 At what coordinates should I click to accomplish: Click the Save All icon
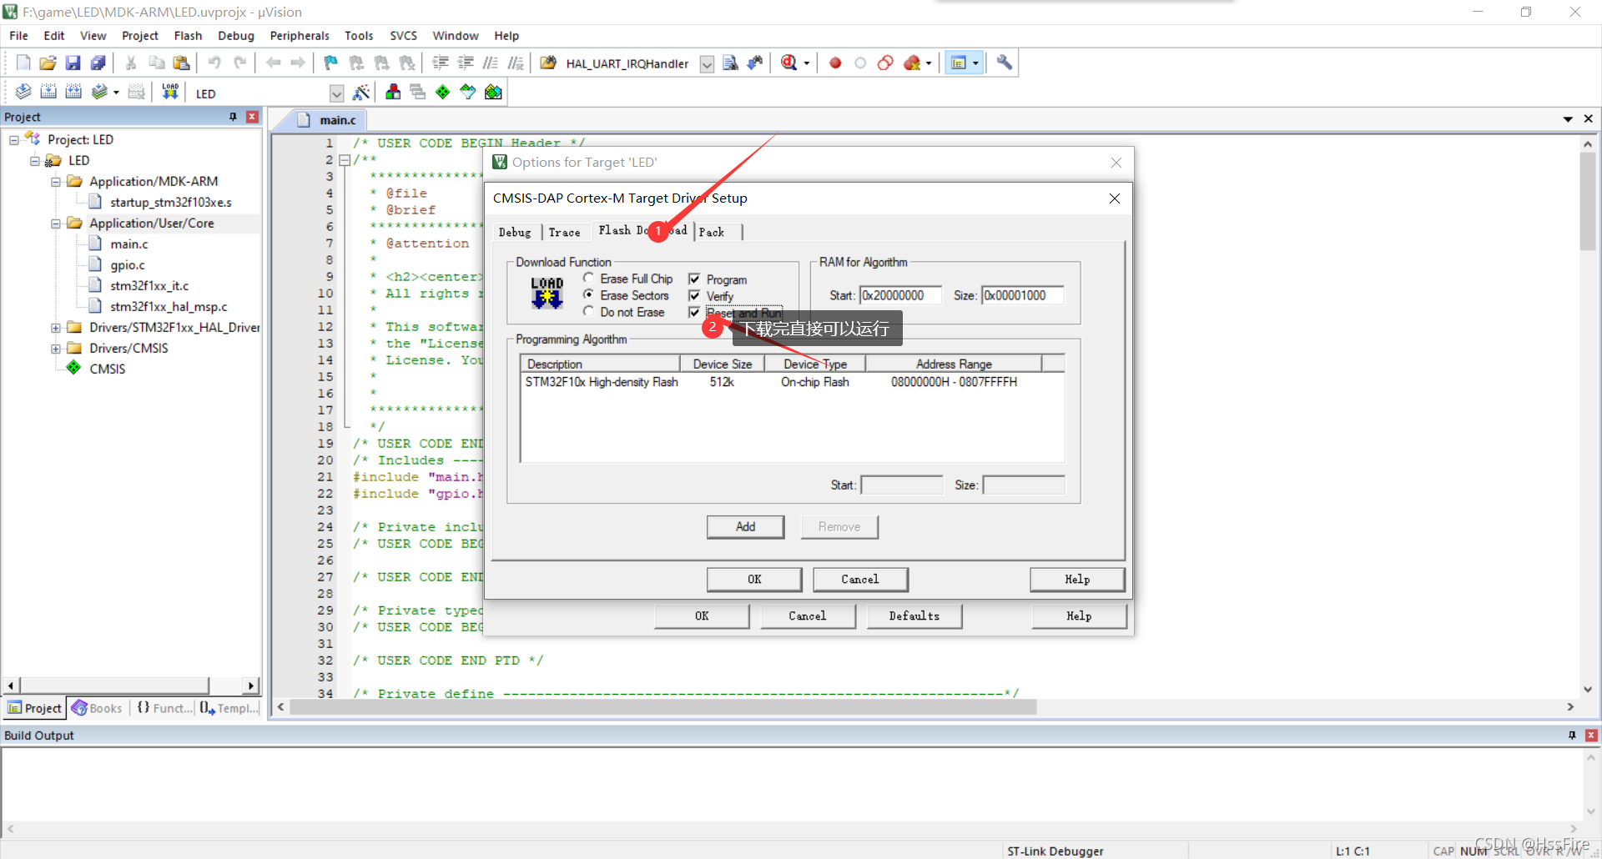98,63
